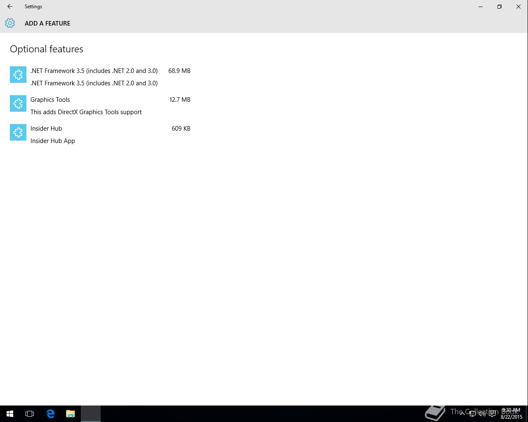Click the Insider Hub App description

[x=53, y=141]
